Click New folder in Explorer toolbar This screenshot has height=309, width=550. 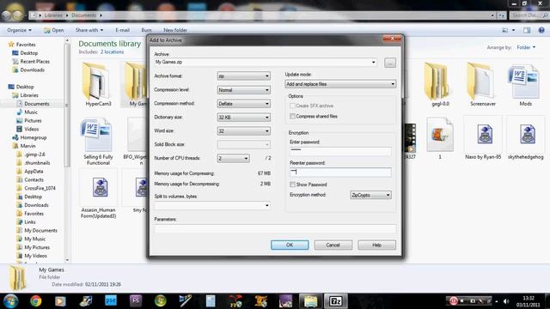click(x=175, y=30)
